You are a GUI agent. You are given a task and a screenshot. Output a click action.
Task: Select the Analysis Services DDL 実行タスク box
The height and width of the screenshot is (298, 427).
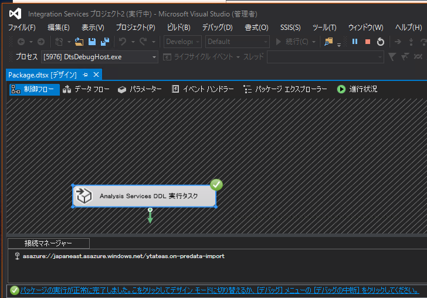click(x=144, y=196)
